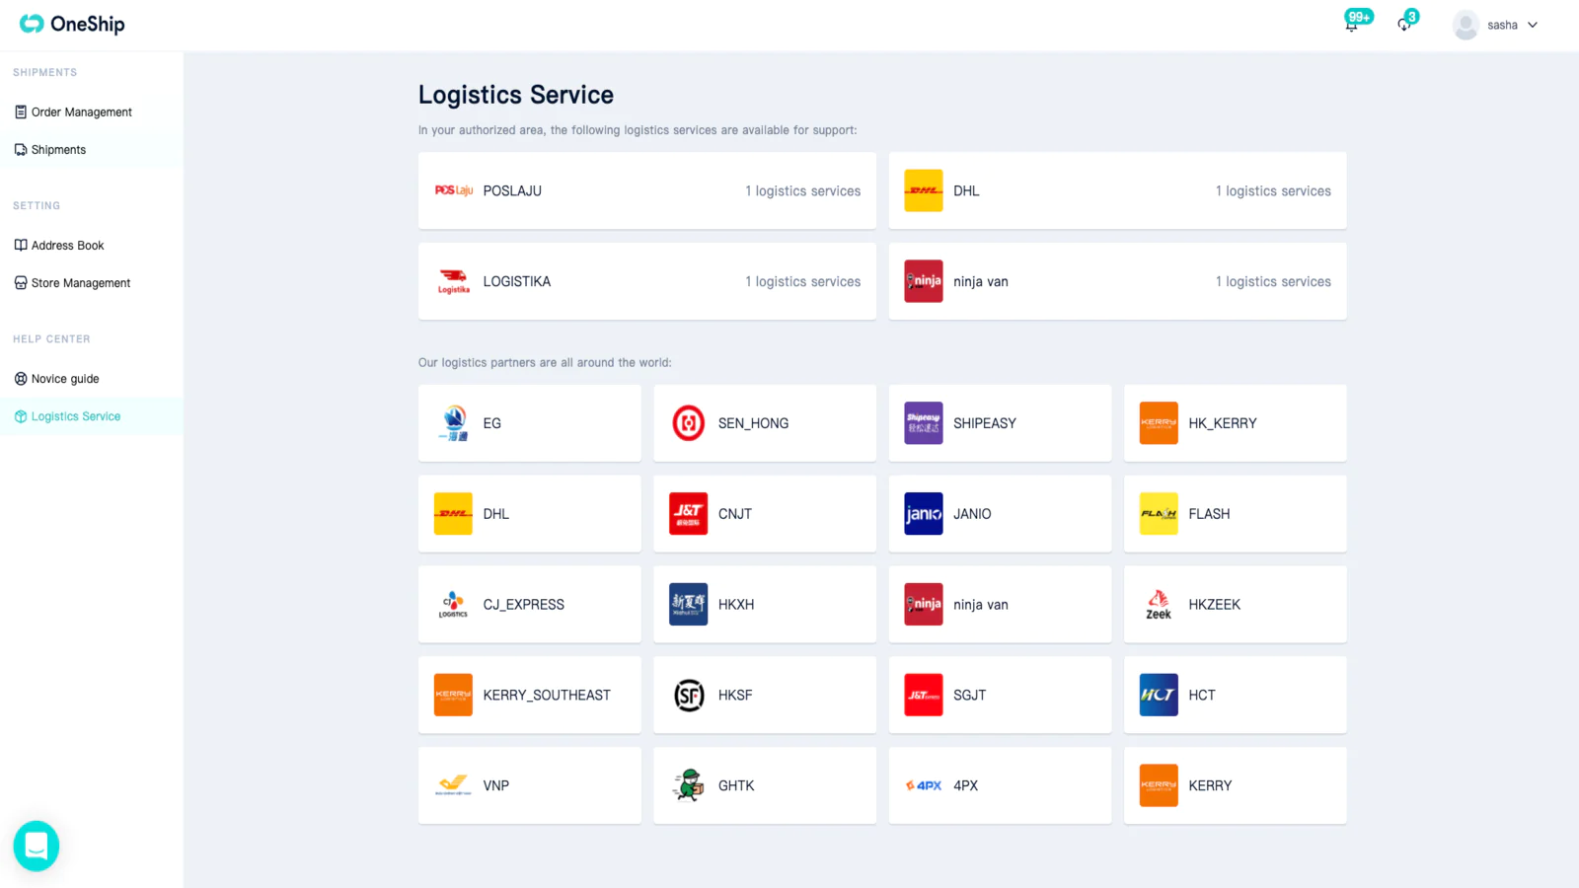Click the JANIO logo icon

[924, 514]
